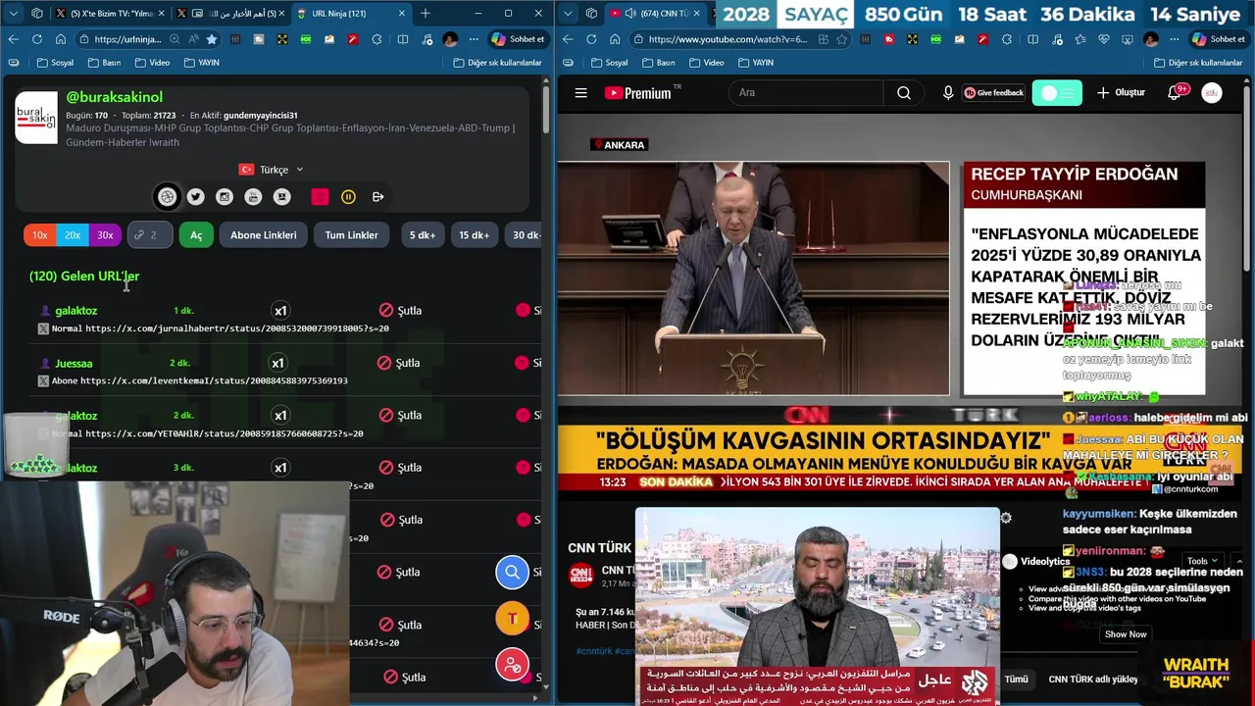Open extensions puzzle icon in URL Ninja browser
Image resolution: width=1255 pixels, height=706 pixels.
(376, 39)
